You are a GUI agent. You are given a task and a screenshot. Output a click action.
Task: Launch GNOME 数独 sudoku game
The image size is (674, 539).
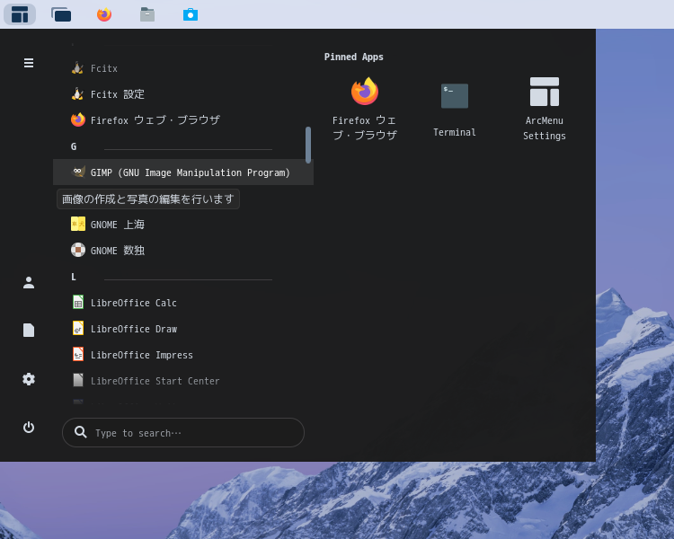182,250
